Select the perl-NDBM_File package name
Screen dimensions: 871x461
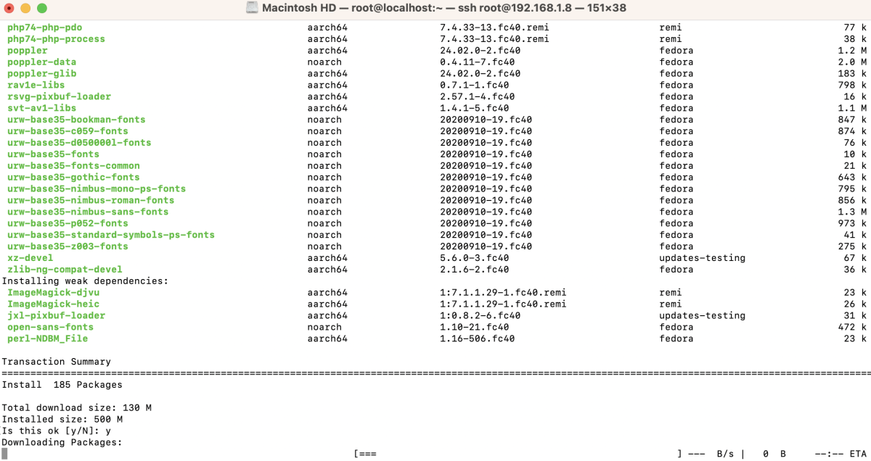[x=47, y=339]
